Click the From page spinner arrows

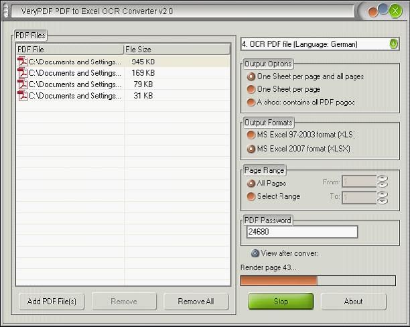[383, 182]
